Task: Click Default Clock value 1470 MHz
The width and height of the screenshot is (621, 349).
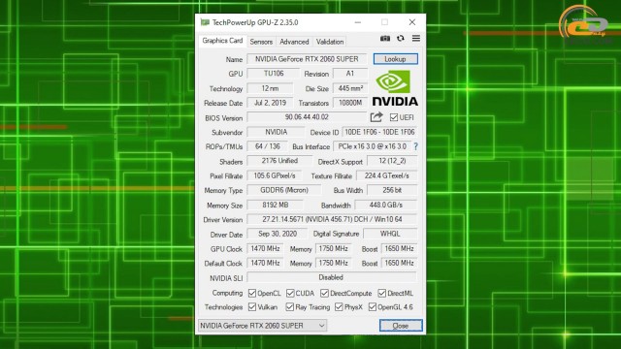Action: 265,263
